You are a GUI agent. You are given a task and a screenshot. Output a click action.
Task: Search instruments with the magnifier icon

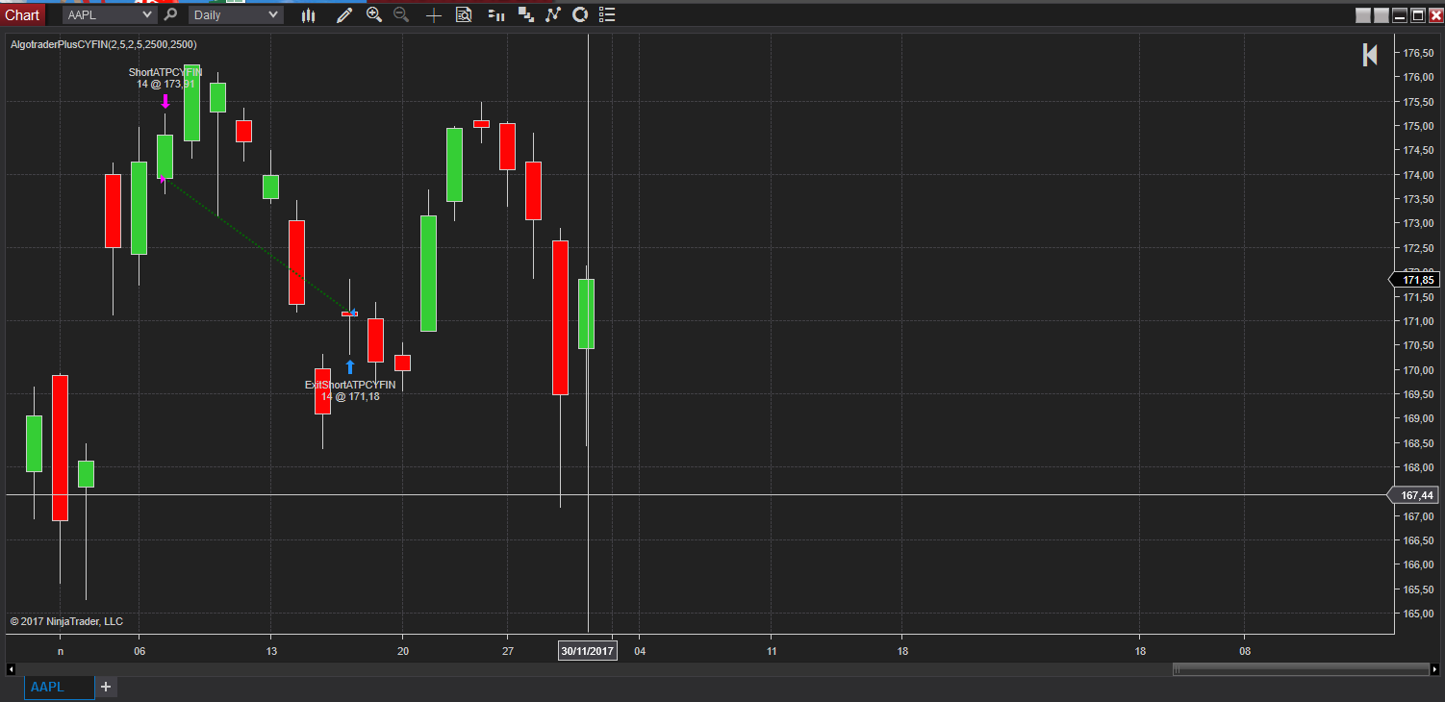(170, 14)
